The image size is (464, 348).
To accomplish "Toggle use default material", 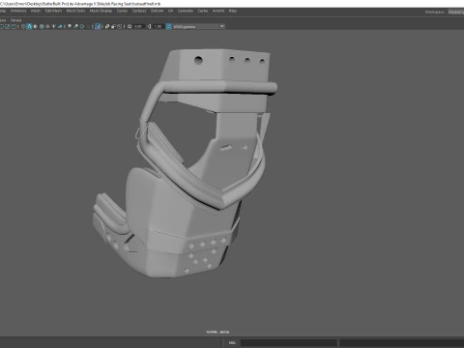I will click(36, 26).
